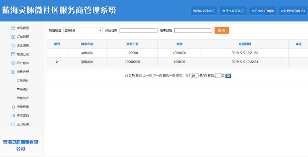
Task: Select cell with points 100000.00 in row 2
Action: [x=132, y=62]
